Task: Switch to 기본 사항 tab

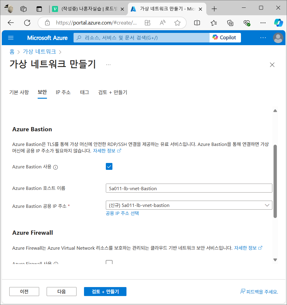Action: click(x=19, y=92)
